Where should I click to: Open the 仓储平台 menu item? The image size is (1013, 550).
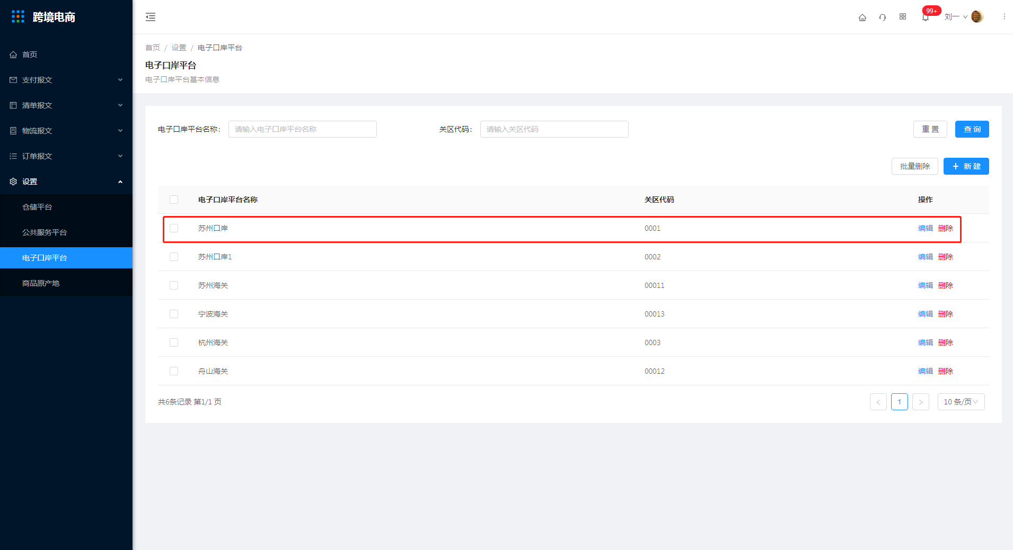click(x=66, y=207)
